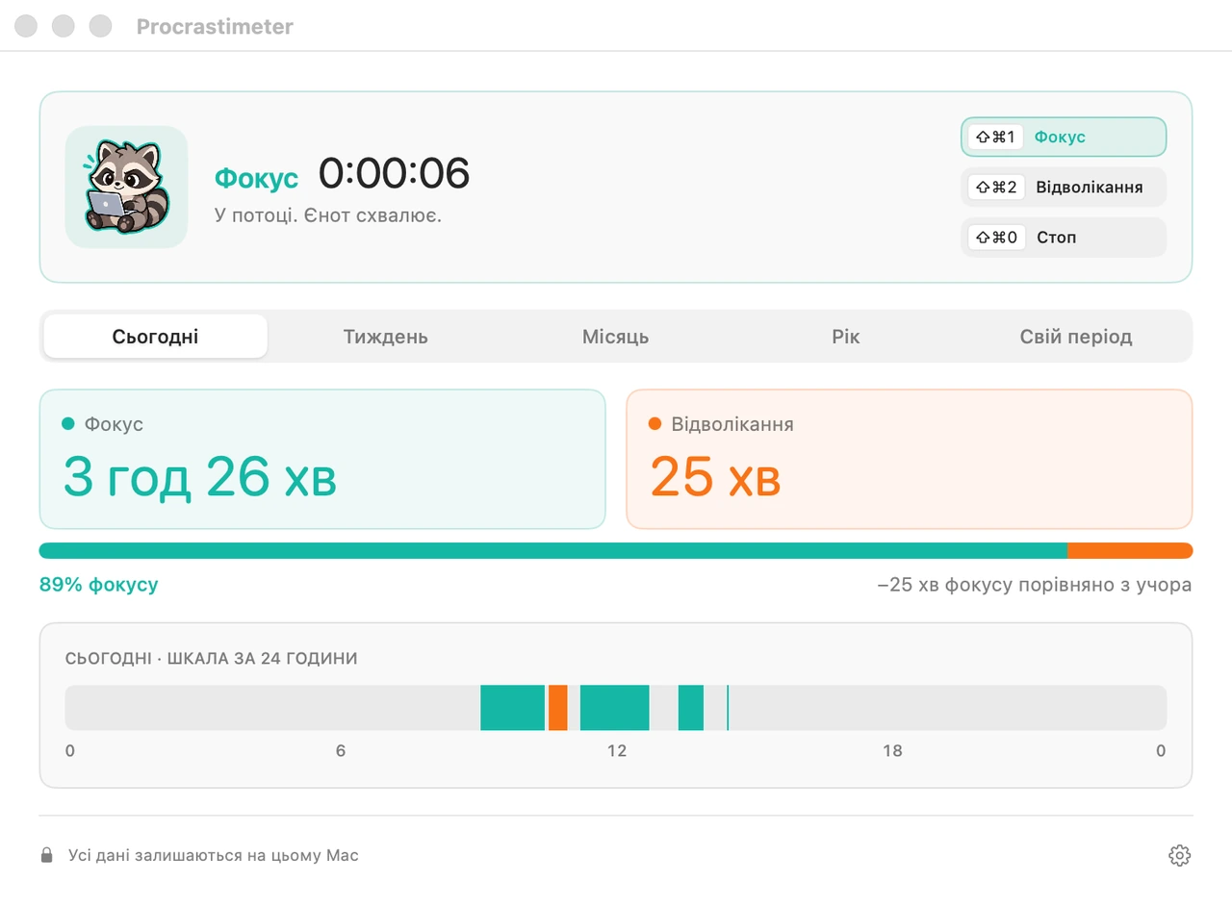
Task: Click the ⇧⌘2 shortcut badge
Action: click(x=996, y=187)
